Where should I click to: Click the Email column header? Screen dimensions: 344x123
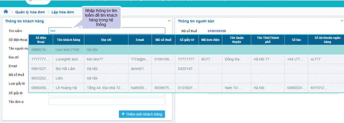[x=140, y=40]
